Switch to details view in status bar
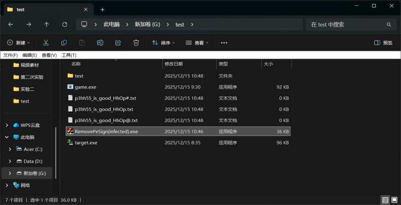Viewport: 401px width, 205px height. point(385,200)
